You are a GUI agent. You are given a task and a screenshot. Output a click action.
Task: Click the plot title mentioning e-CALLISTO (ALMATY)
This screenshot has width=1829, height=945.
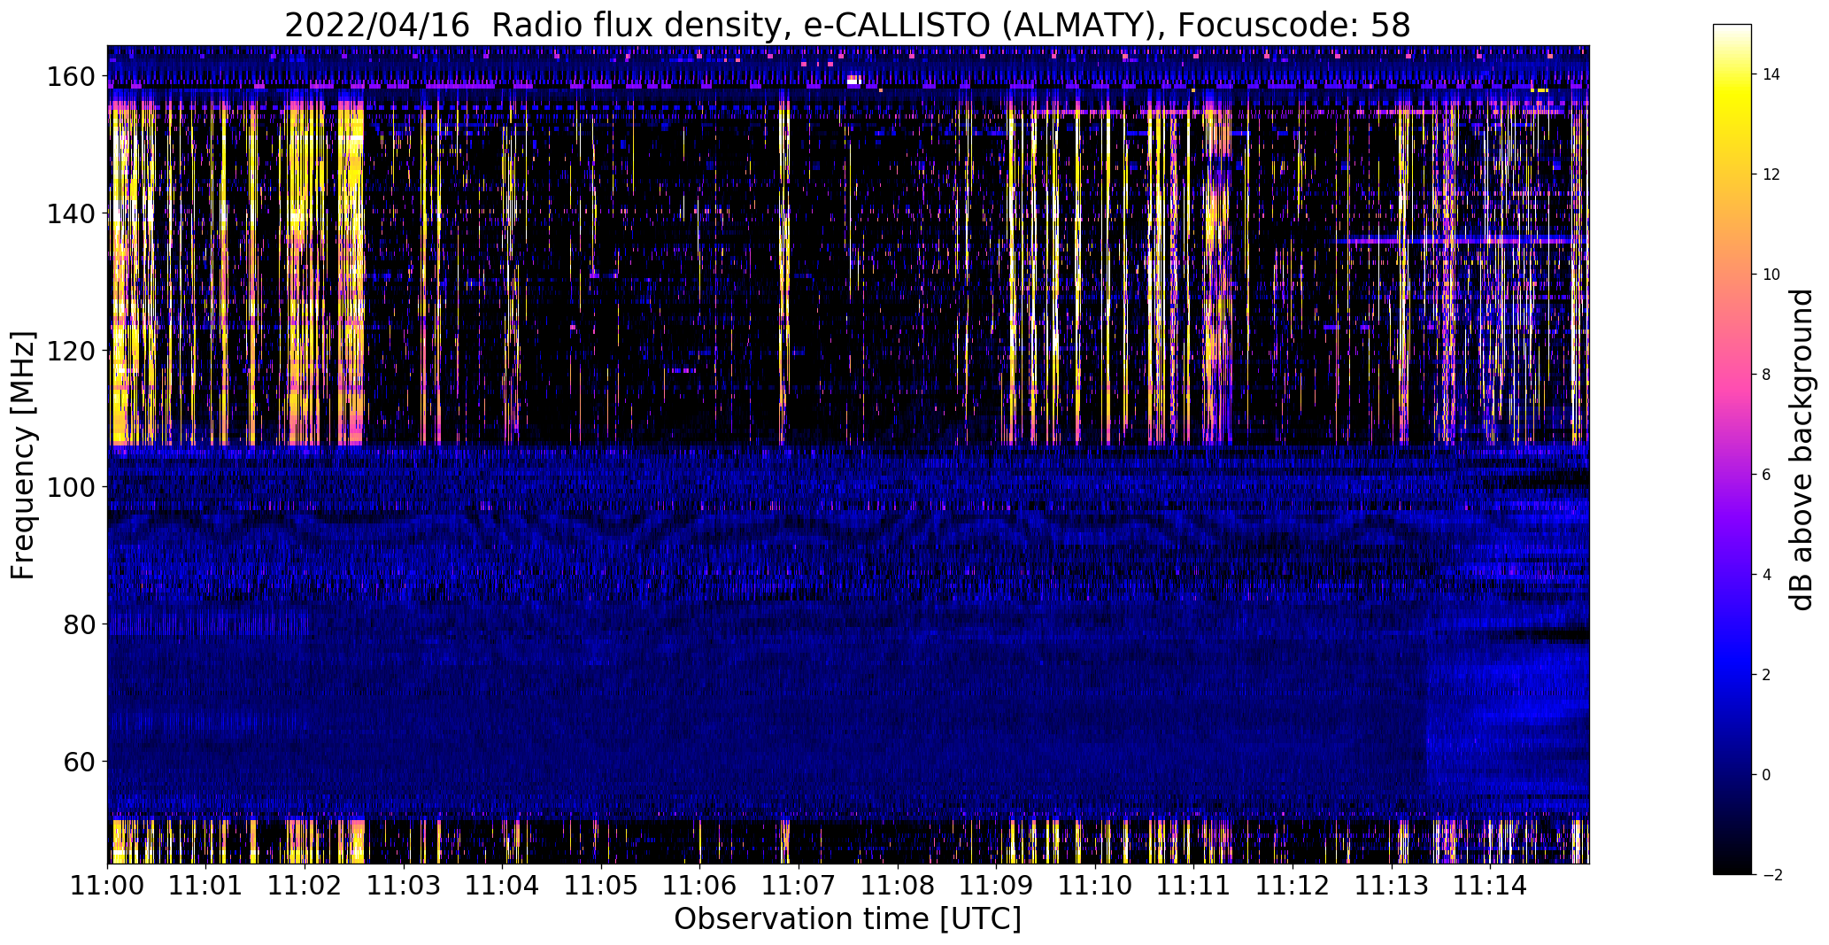click(x=847, y=25)
